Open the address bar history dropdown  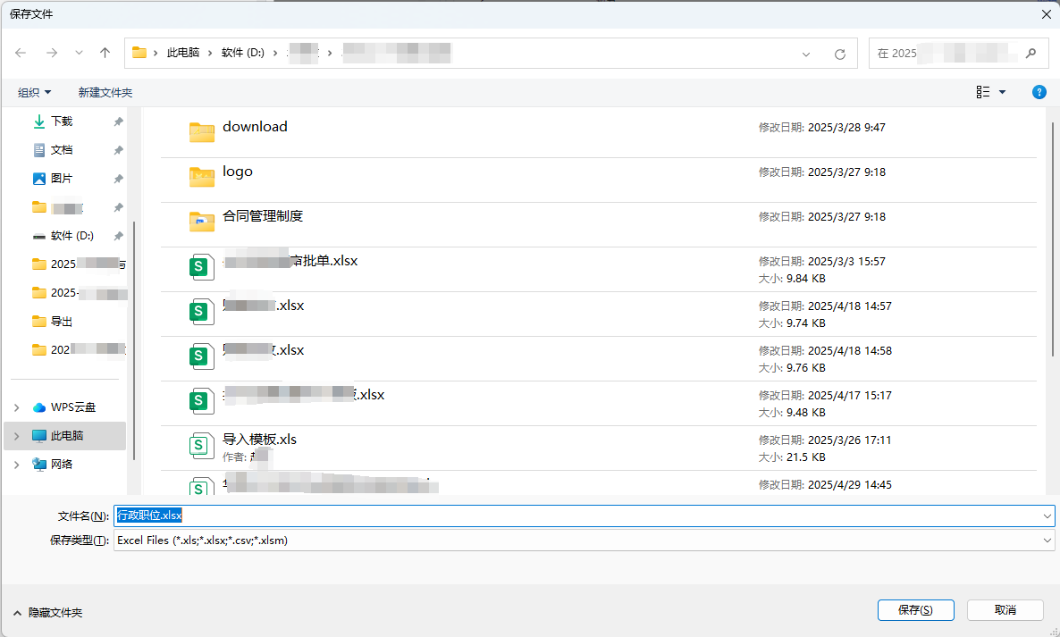click(806, 54)
